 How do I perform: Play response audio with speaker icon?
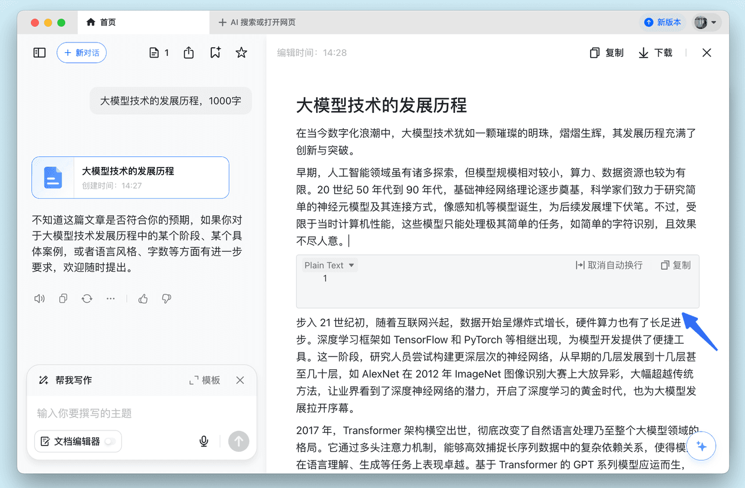40,298
